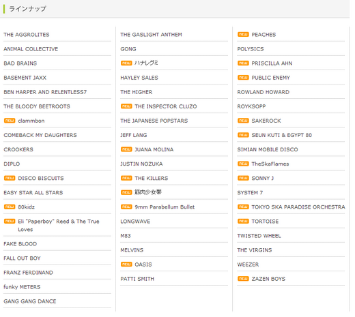
Task: Click the new badge beside TORTOISE
Action: [243, 221]
